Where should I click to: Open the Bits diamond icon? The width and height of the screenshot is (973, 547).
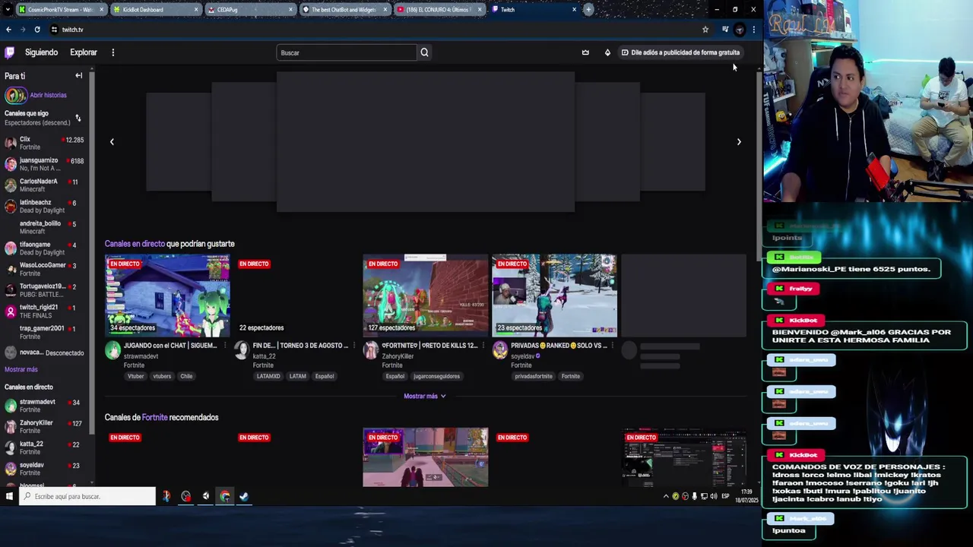coord(607,52)
